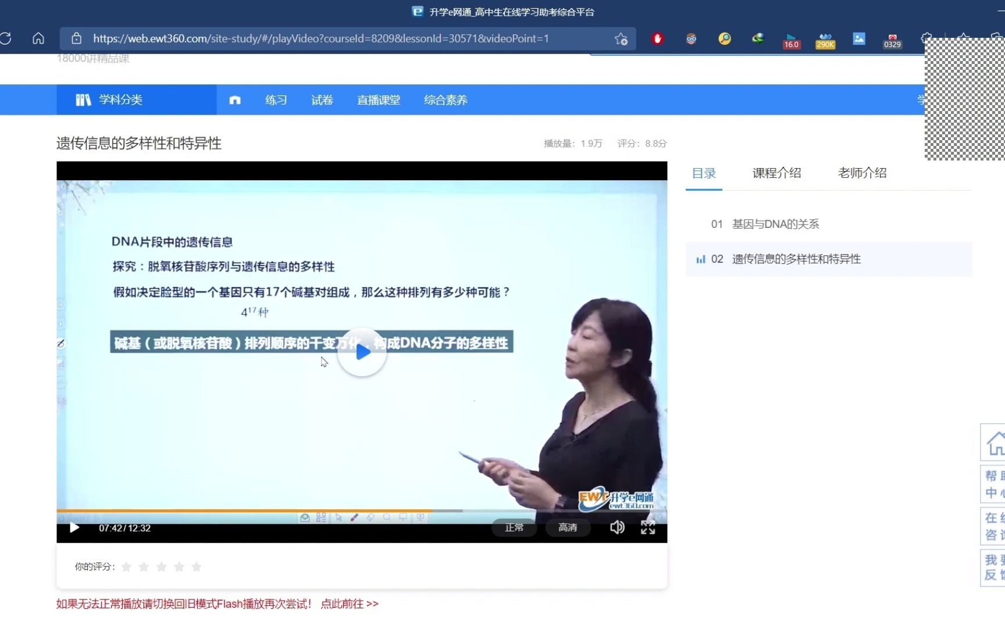
Task: Click the browser refresh icon
Action: (x=6, y=38)
